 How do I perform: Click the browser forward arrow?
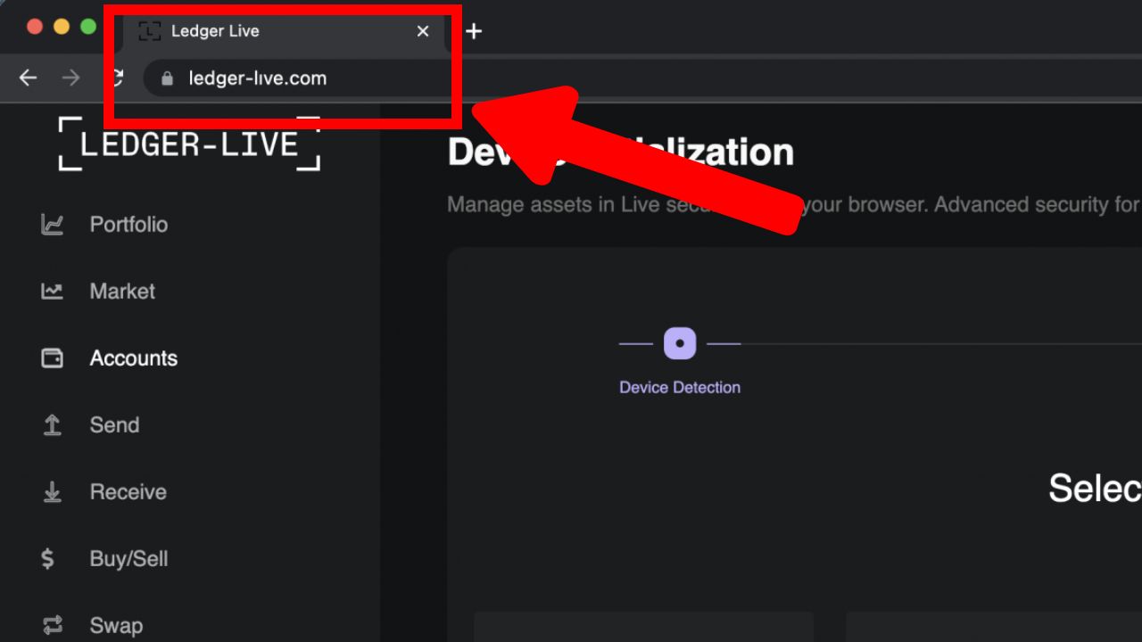tap(70, 78)
